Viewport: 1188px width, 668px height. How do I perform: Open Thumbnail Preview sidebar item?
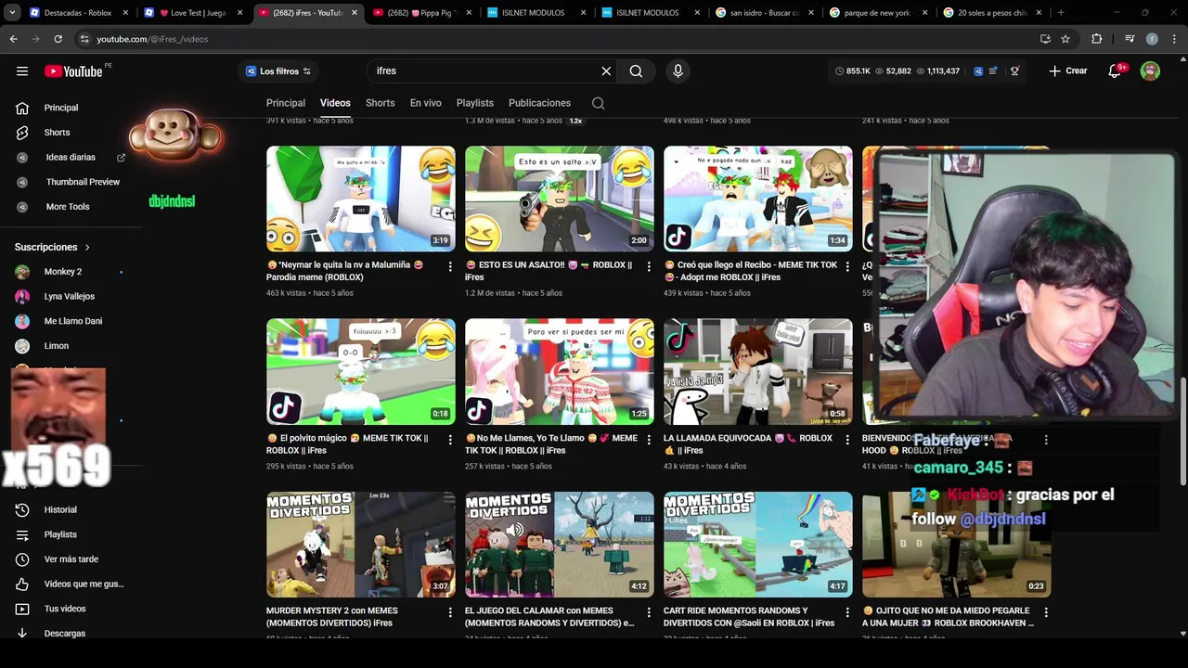83,182
